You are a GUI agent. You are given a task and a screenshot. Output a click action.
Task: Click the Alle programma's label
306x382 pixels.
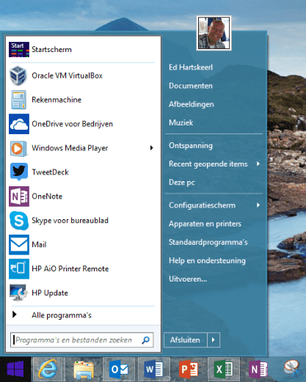pos(62,315)
